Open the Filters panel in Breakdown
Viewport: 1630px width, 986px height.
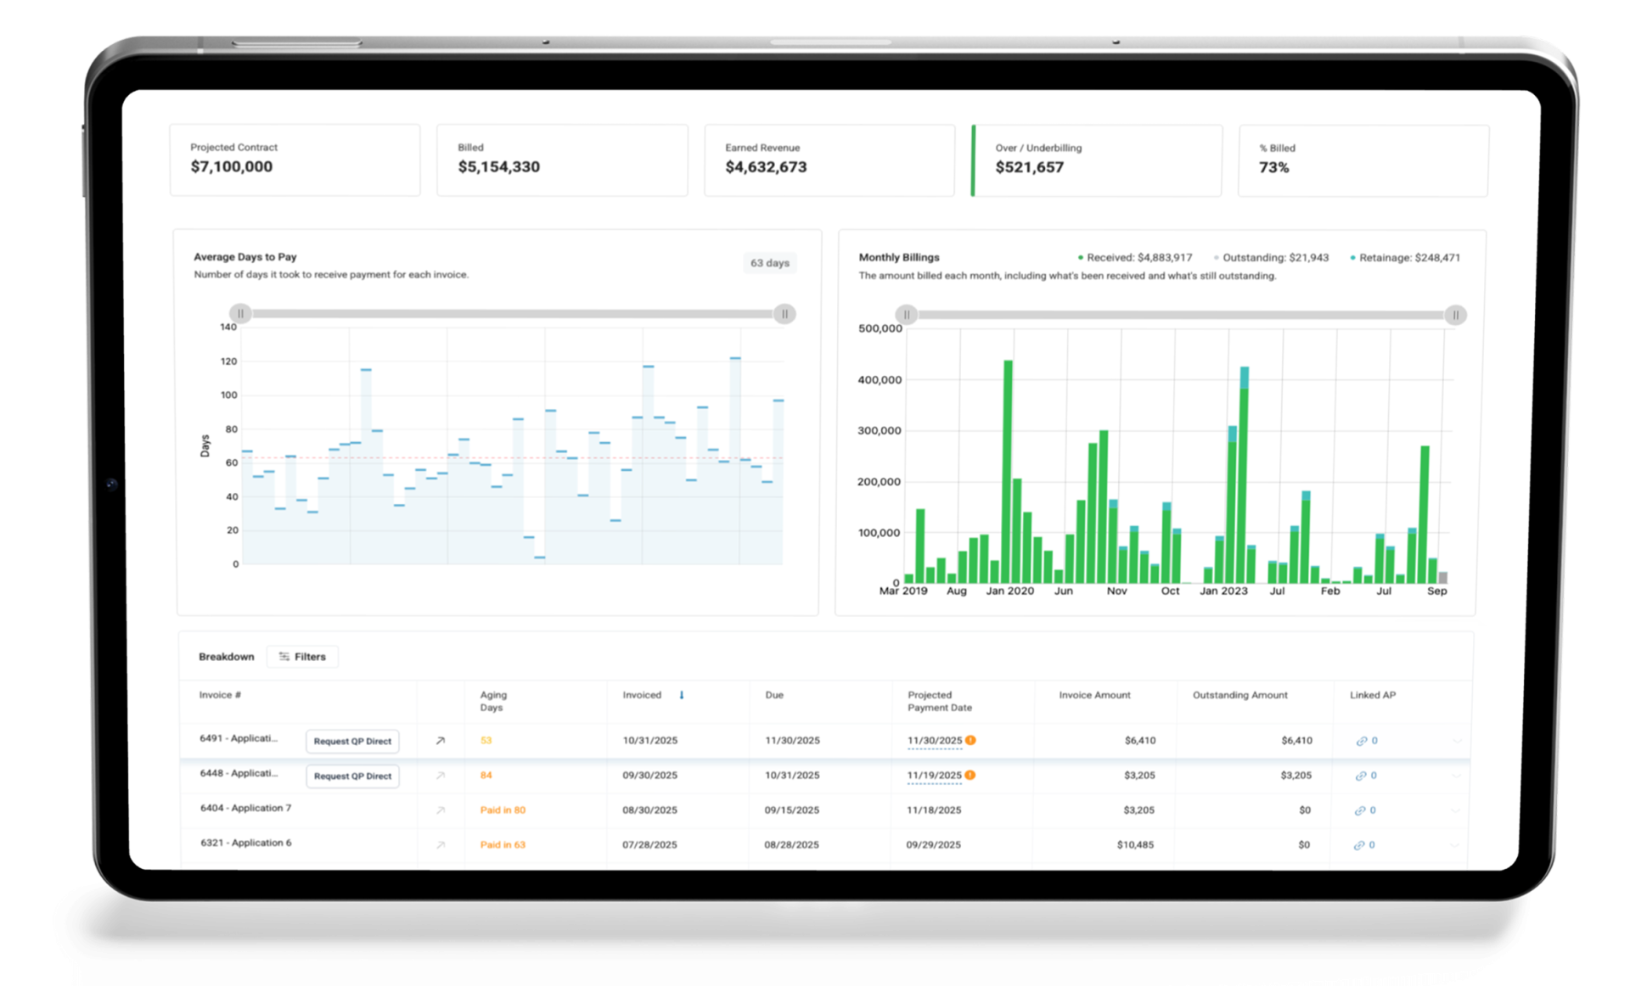302,657
